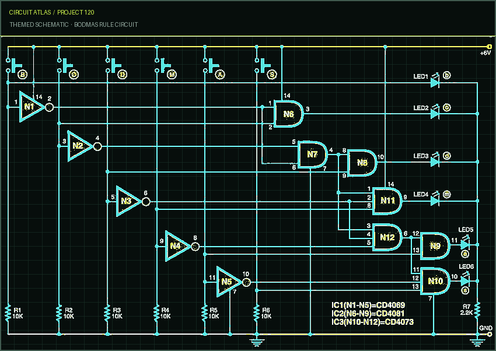Toggle push-button switch M
The width and height of the screenshot is (496, 351).
click(162, 65)
